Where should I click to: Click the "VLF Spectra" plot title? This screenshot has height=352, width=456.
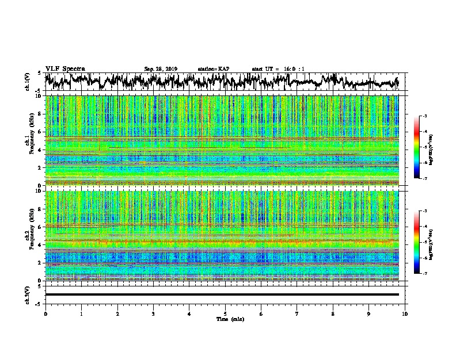click(65, 69)
